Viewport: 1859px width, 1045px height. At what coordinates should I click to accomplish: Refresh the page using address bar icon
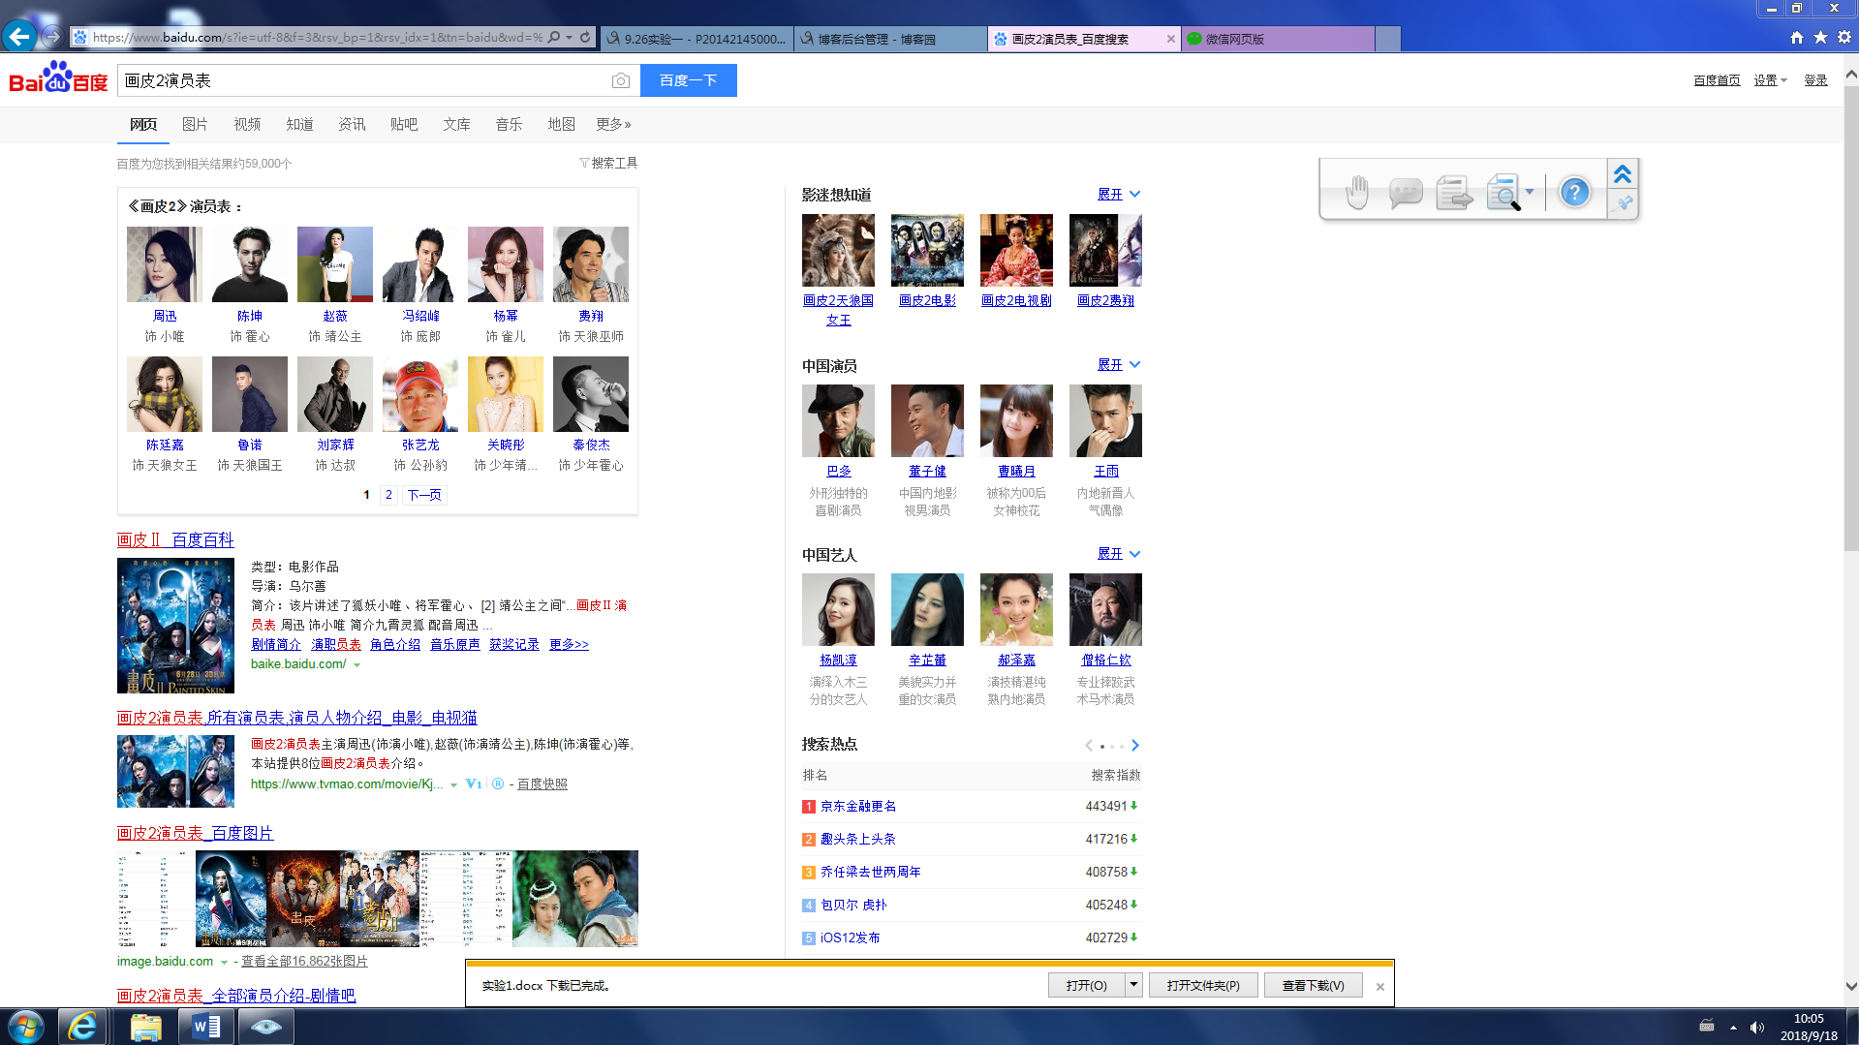pos(585,38)
